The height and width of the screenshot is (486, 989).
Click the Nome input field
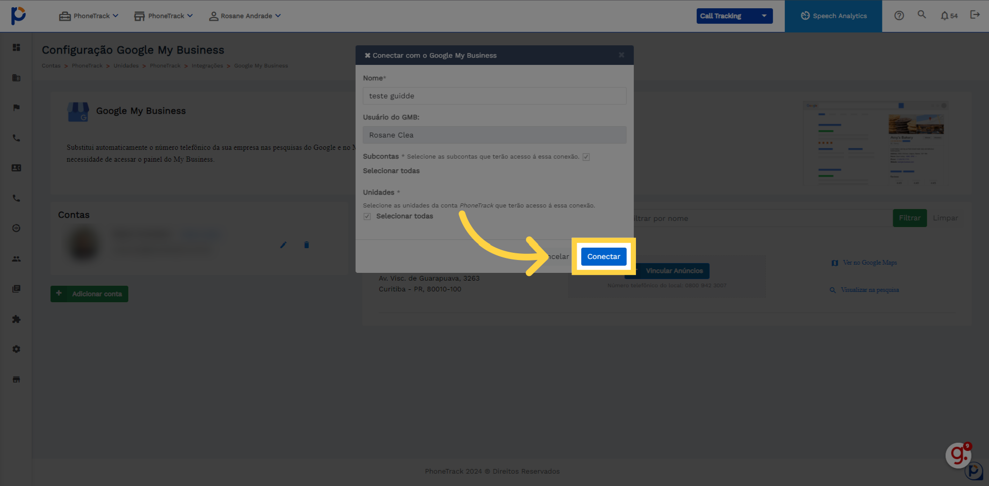click(x=494, y=96)
